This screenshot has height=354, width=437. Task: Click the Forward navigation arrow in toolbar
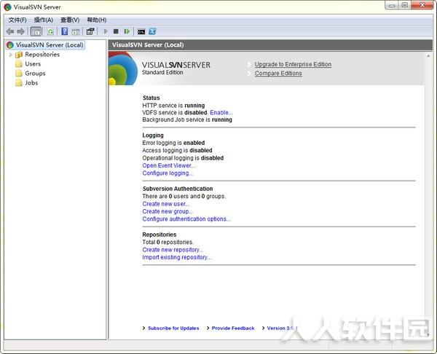20,31
